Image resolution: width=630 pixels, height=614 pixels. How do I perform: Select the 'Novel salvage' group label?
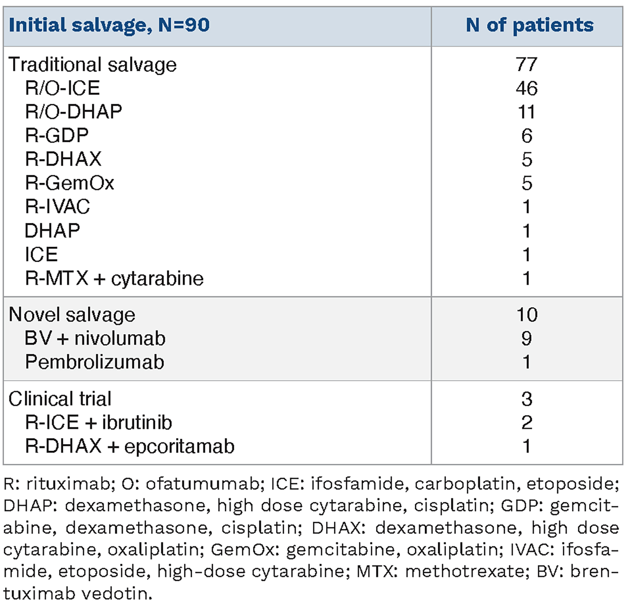pos(72,315)
